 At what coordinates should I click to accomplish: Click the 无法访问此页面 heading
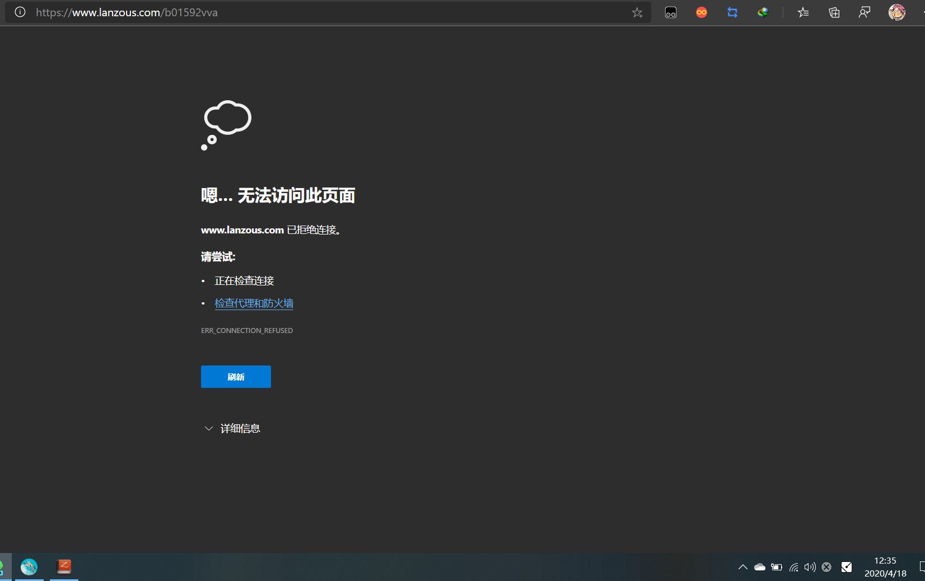278,195
